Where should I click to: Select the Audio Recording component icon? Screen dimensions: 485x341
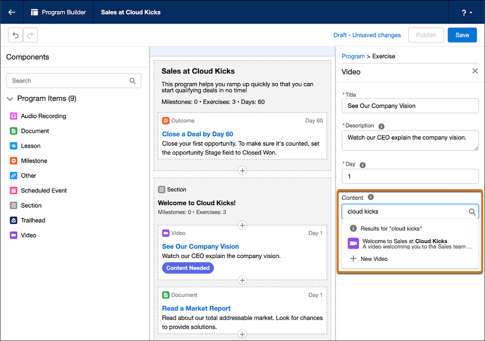(x=14, y=116)
